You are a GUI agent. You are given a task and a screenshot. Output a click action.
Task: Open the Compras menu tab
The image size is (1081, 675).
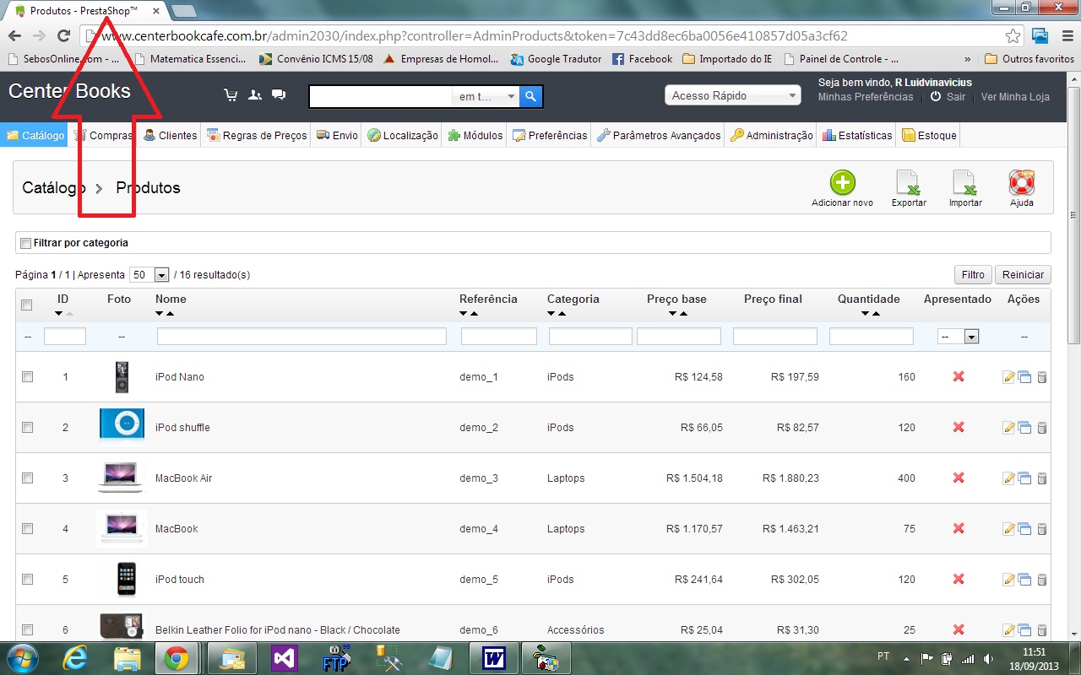click(102, 135)
